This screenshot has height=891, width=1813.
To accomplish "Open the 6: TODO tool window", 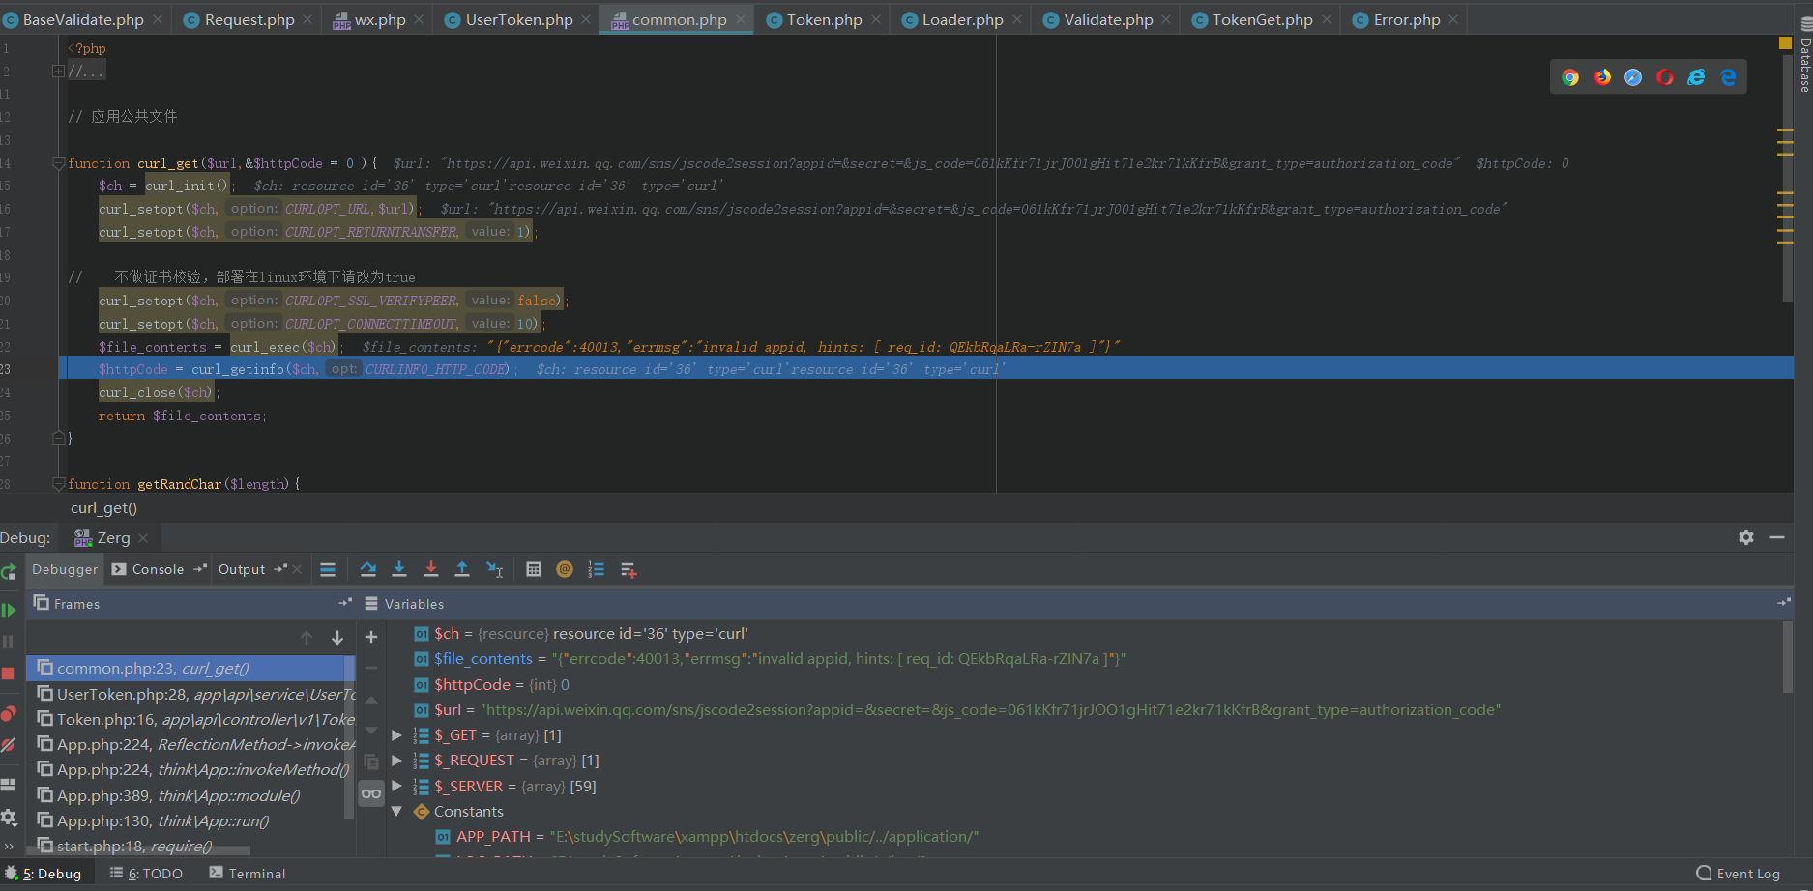I will point(147,874).
